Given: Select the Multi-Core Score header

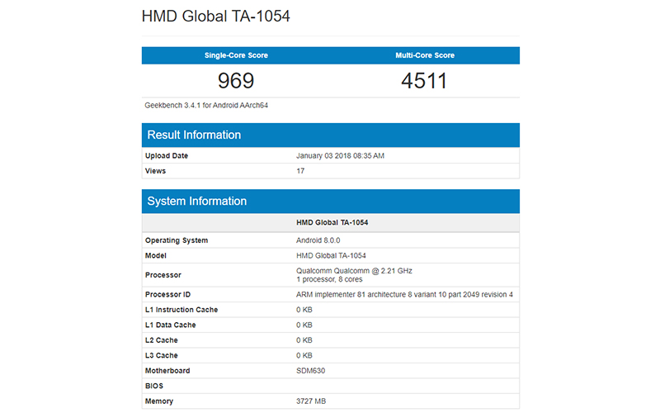Looking at the screenshot, I should point(425,55).
